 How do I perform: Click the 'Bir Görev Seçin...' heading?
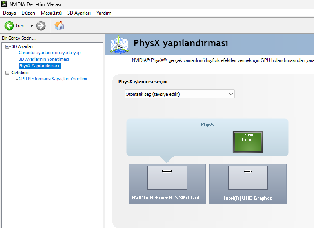(19, 38)
